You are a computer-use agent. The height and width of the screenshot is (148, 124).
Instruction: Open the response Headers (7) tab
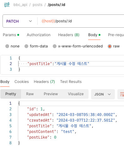point(44,82)
